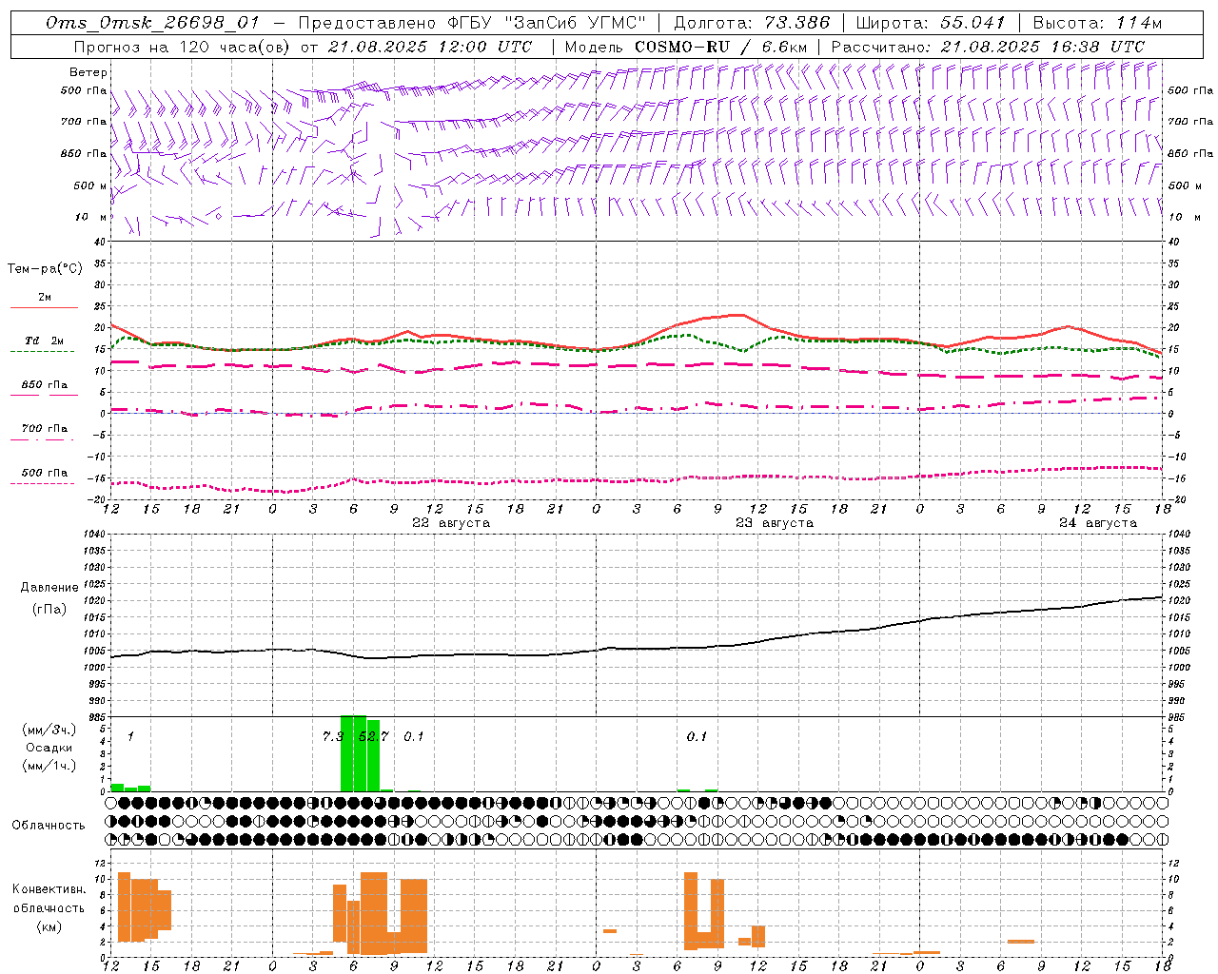The width and height of the screenshot is (1218, 974).
Task: Click the station title Oms_Omsk_26698_01
Action: (x=152, y=23)
